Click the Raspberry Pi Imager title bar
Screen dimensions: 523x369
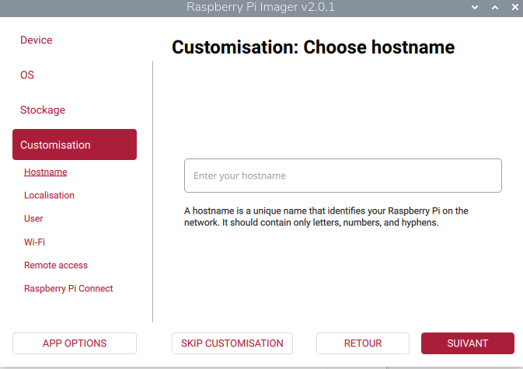point(261,7)
